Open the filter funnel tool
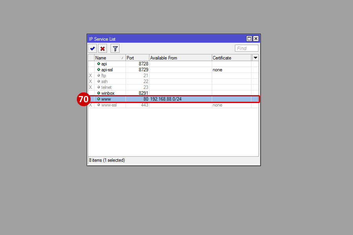The width and height of the screenshot is (353, 235). tap(115, 49)
